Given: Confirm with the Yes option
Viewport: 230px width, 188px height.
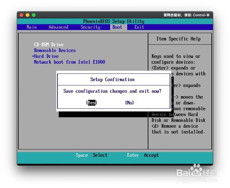Looking at the screenshot, I should pos(92,103).
